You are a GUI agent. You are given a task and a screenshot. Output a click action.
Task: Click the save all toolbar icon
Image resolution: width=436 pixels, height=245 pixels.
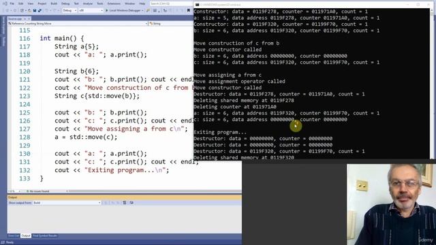(40, 11)
